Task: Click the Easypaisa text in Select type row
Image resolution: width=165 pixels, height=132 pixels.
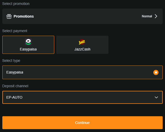Action: tap(15, 72)
